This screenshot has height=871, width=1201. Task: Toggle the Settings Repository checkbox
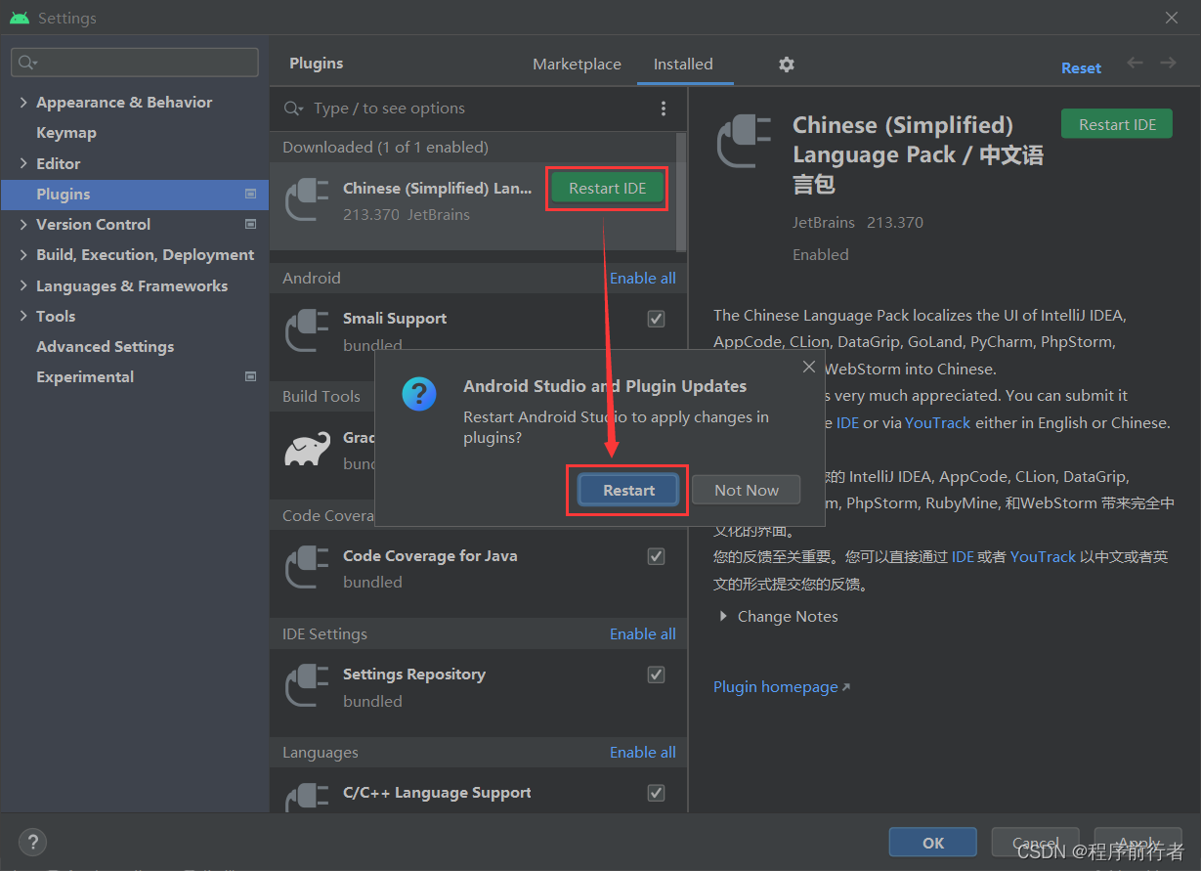coord(657,675)
